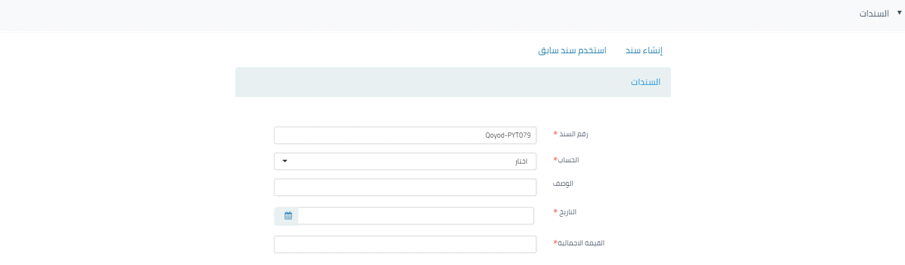The height and width of the screenshot is (265, 905).
Task: Open the اختار account selection box
Action: coord(405,161)
